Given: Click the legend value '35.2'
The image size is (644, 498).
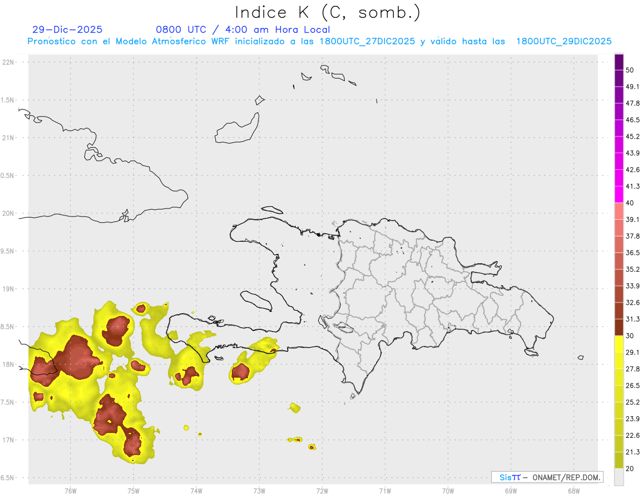Looking at the screenshot, I should 633,269.
